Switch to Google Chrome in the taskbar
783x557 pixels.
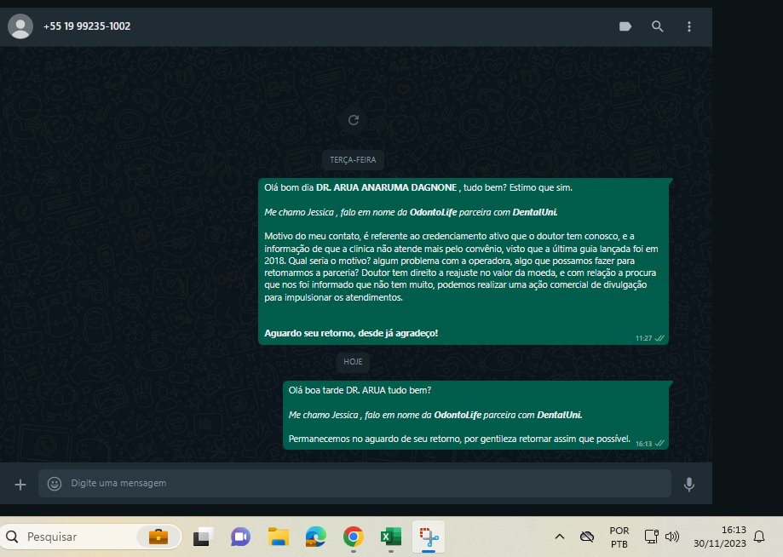point(353,537)
